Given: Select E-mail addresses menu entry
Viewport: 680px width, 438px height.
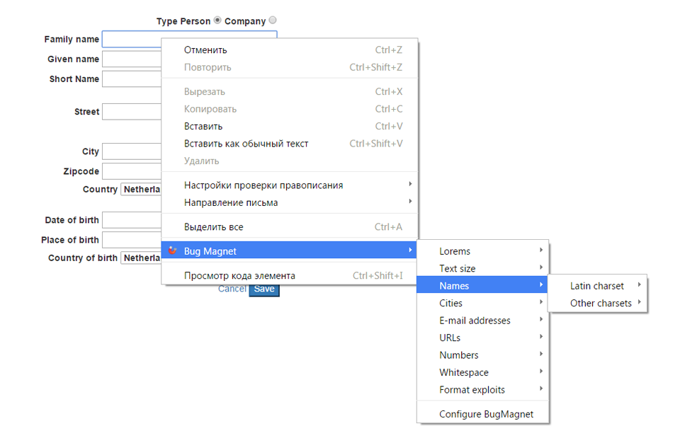Looking at the screenshot, I should [475, 321].
